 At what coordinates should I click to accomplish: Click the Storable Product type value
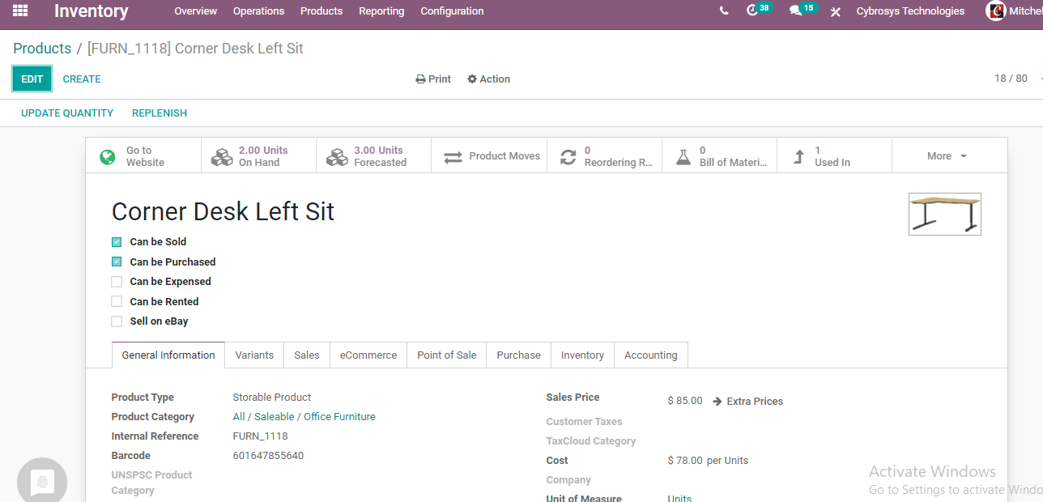pos(272,398)
